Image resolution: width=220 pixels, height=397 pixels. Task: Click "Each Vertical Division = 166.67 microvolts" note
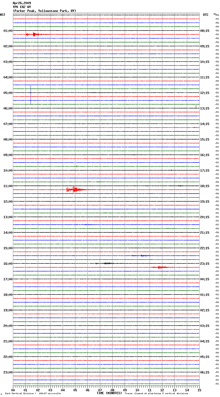click(33, 393)
